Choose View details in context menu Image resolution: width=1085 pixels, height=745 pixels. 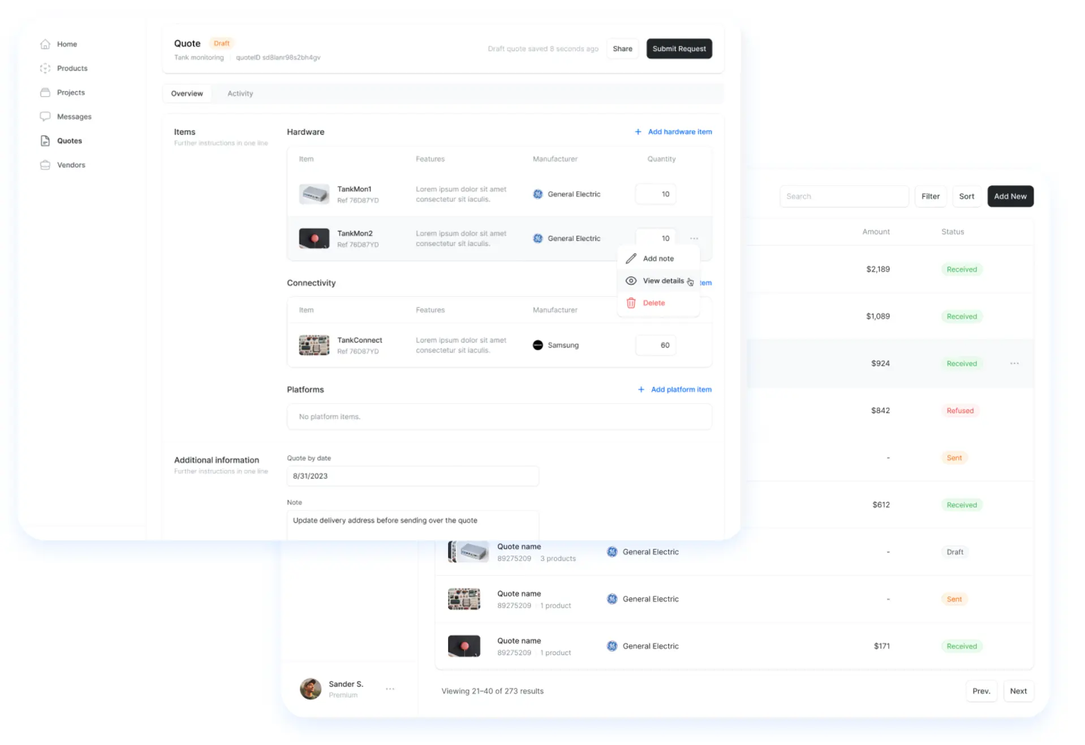pyautogui.click(x=663, y=281)
